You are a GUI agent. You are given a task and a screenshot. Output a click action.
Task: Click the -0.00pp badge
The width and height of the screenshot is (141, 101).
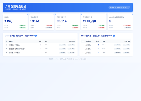(x=49, y=27)
